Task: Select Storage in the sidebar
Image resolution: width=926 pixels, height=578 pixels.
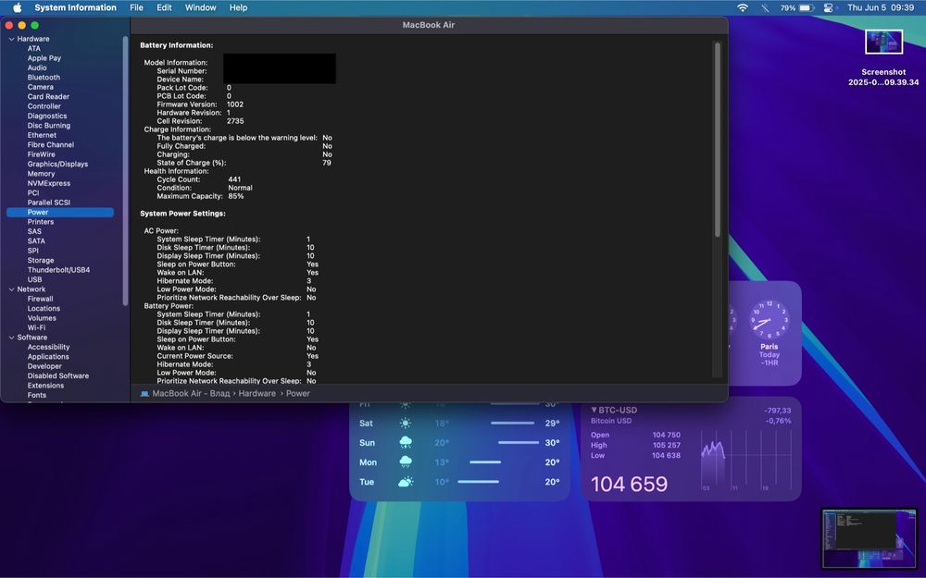Action: pyautogui.click(x=40, y=260)
